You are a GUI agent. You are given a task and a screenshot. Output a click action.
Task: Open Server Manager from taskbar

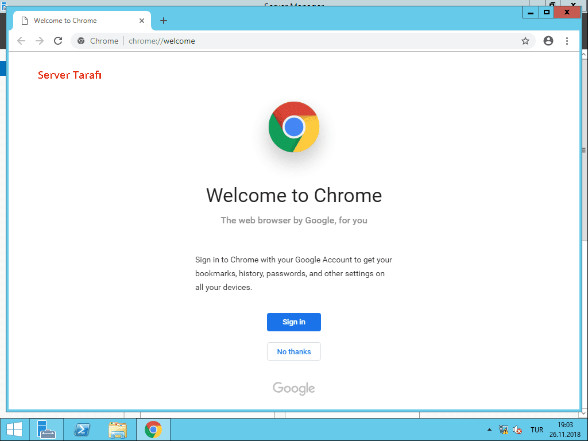pyautogui.click(x=46, y=430)
